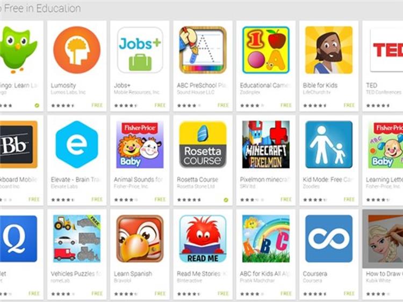The image size is (403, 302).
Task: Select the Learn Spanish parrot icon
Action: [x=140, y=239]
